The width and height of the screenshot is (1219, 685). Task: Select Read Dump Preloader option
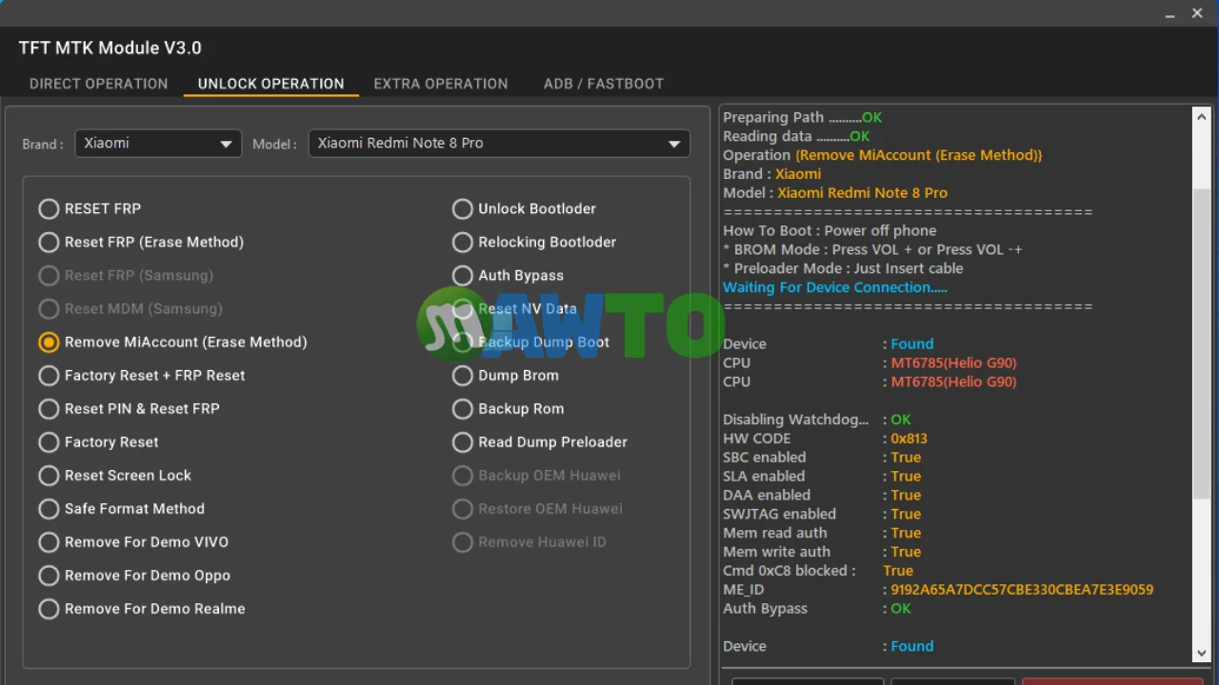540,441
